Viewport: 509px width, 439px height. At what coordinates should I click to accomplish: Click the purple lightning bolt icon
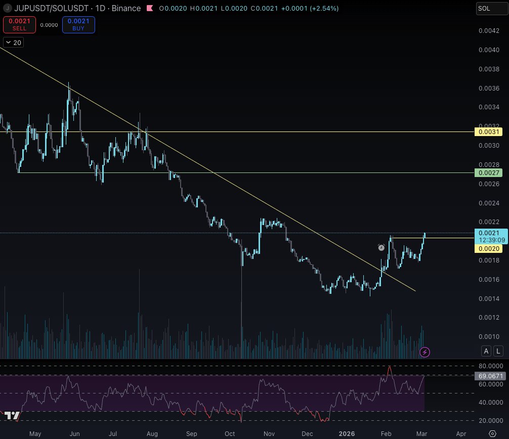point(425,352)
